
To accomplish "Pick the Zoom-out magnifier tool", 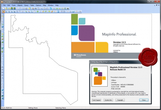I will click(29, 12).
